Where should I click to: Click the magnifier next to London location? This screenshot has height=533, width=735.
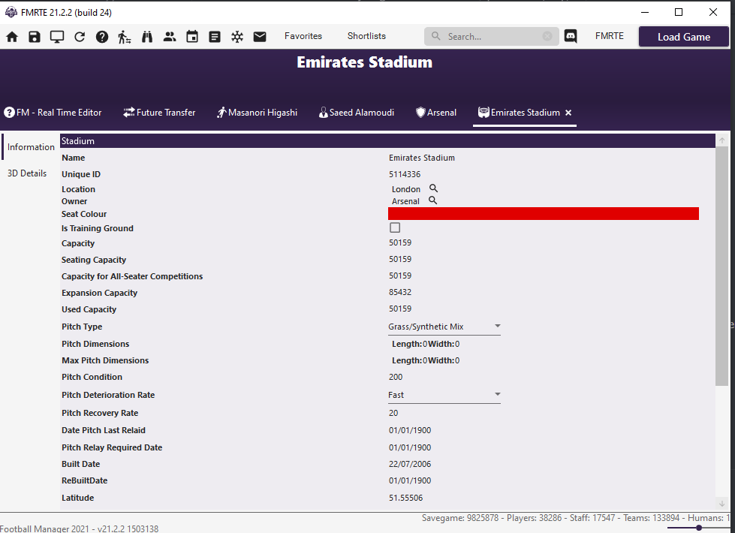click(x=433, y=188)
